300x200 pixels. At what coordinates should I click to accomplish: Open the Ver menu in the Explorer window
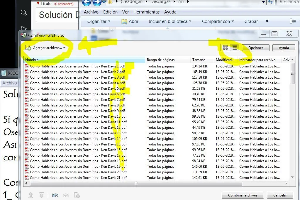coord(126,12)
